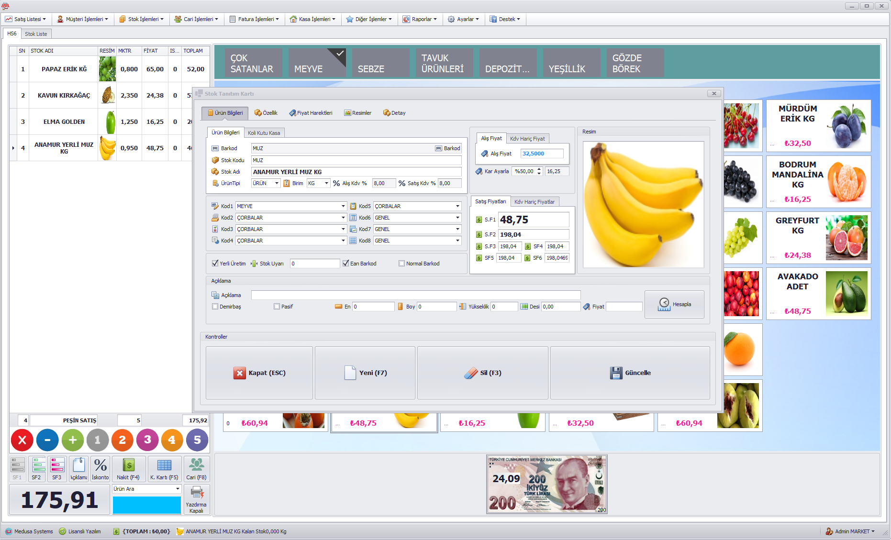Expand the Kod8 GENEL dropdown
The height and width of the screenshot is (540, 891).
[x=457, y=241]
